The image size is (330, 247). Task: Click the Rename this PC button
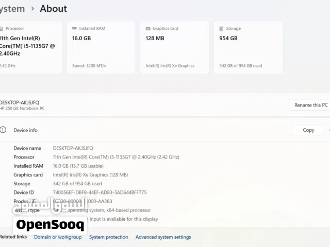(310, 105)
